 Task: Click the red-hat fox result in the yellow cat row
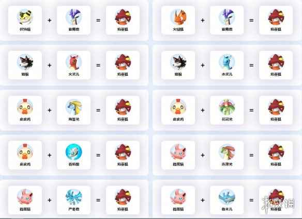tap(123, 17)
